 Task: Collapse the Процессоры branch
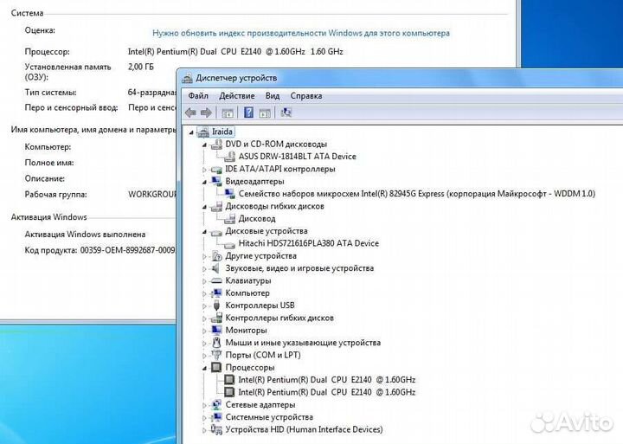coord(204,368)
